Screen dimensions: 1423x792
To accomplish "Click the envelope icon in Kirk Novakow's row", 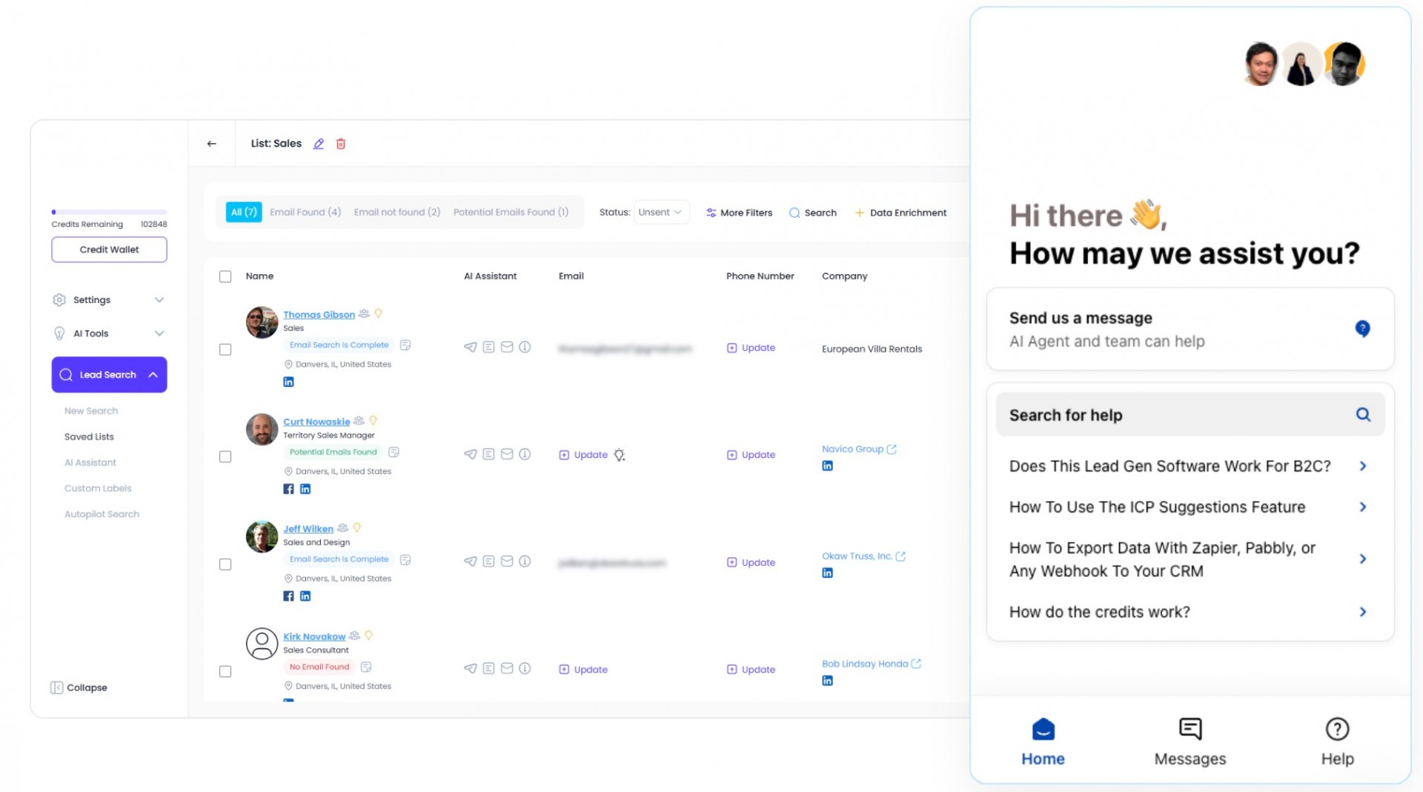I will click(507, 669).
